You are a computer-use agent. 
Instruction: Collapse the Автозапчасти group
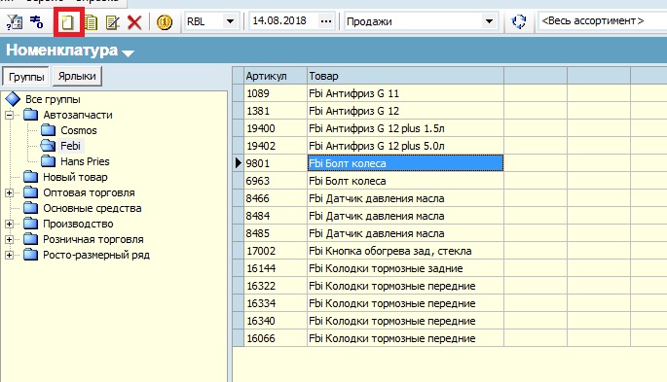tap(9, 115)
